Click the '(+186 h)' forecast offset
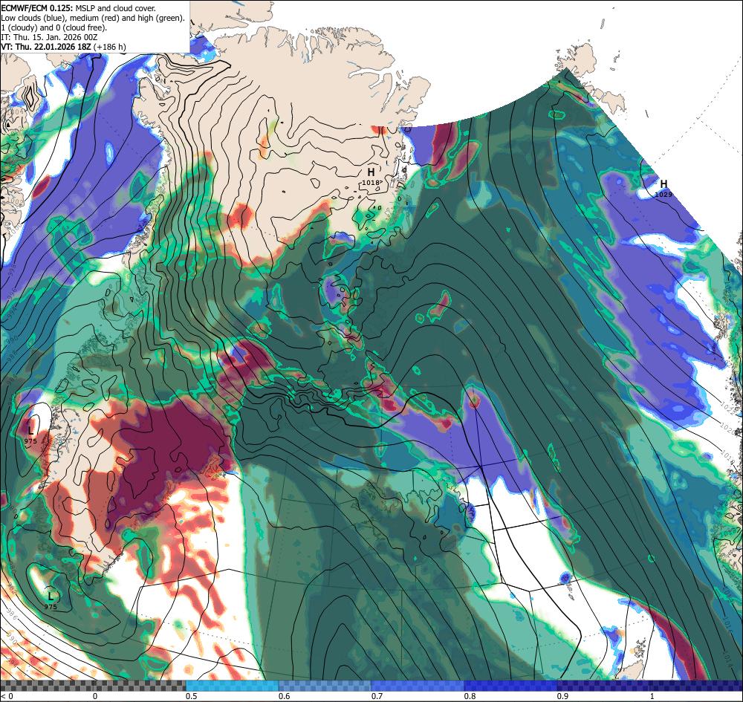This screenshot has width=743, height=702. (x=109, y=46)
